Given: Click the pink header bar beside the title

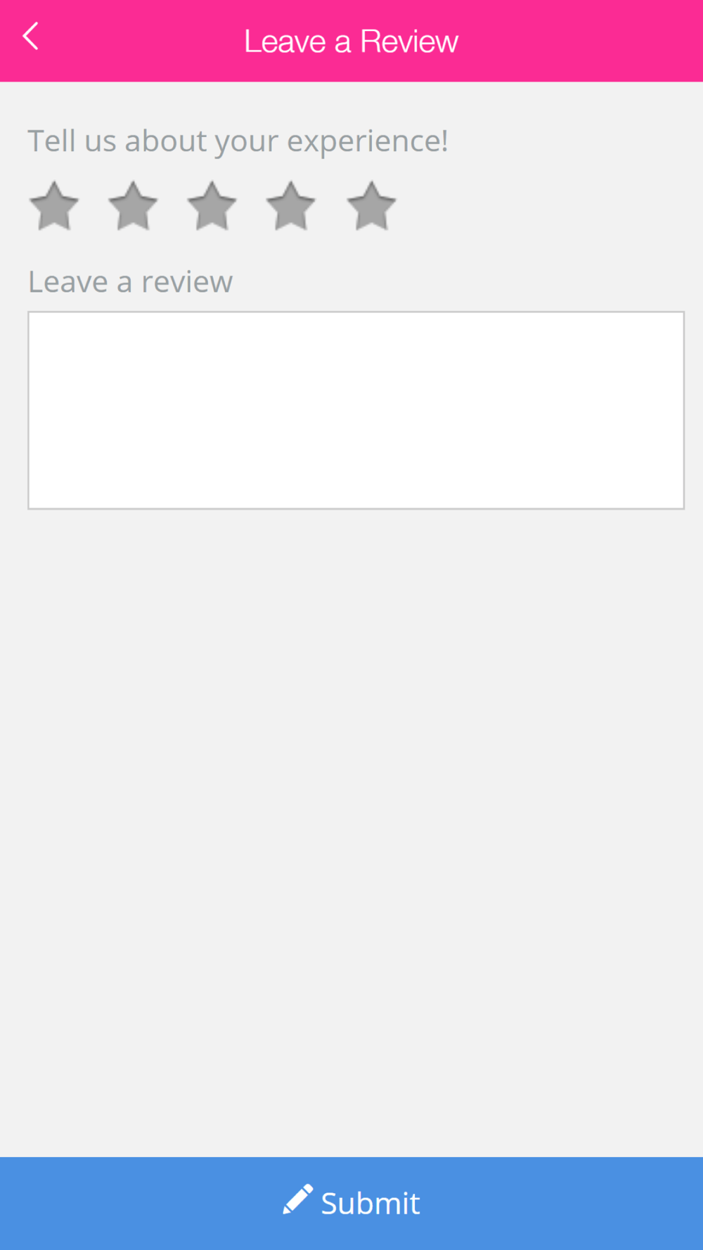Looking at the screenshot, I should coord(576,41).
